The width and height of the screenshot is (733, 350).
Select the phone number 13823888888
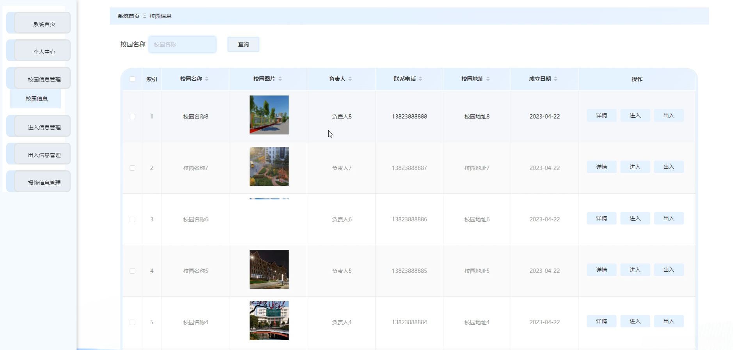click(409, 117)
